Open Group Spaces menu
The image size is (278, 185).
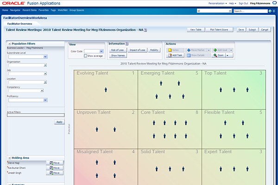pos(76,10)
